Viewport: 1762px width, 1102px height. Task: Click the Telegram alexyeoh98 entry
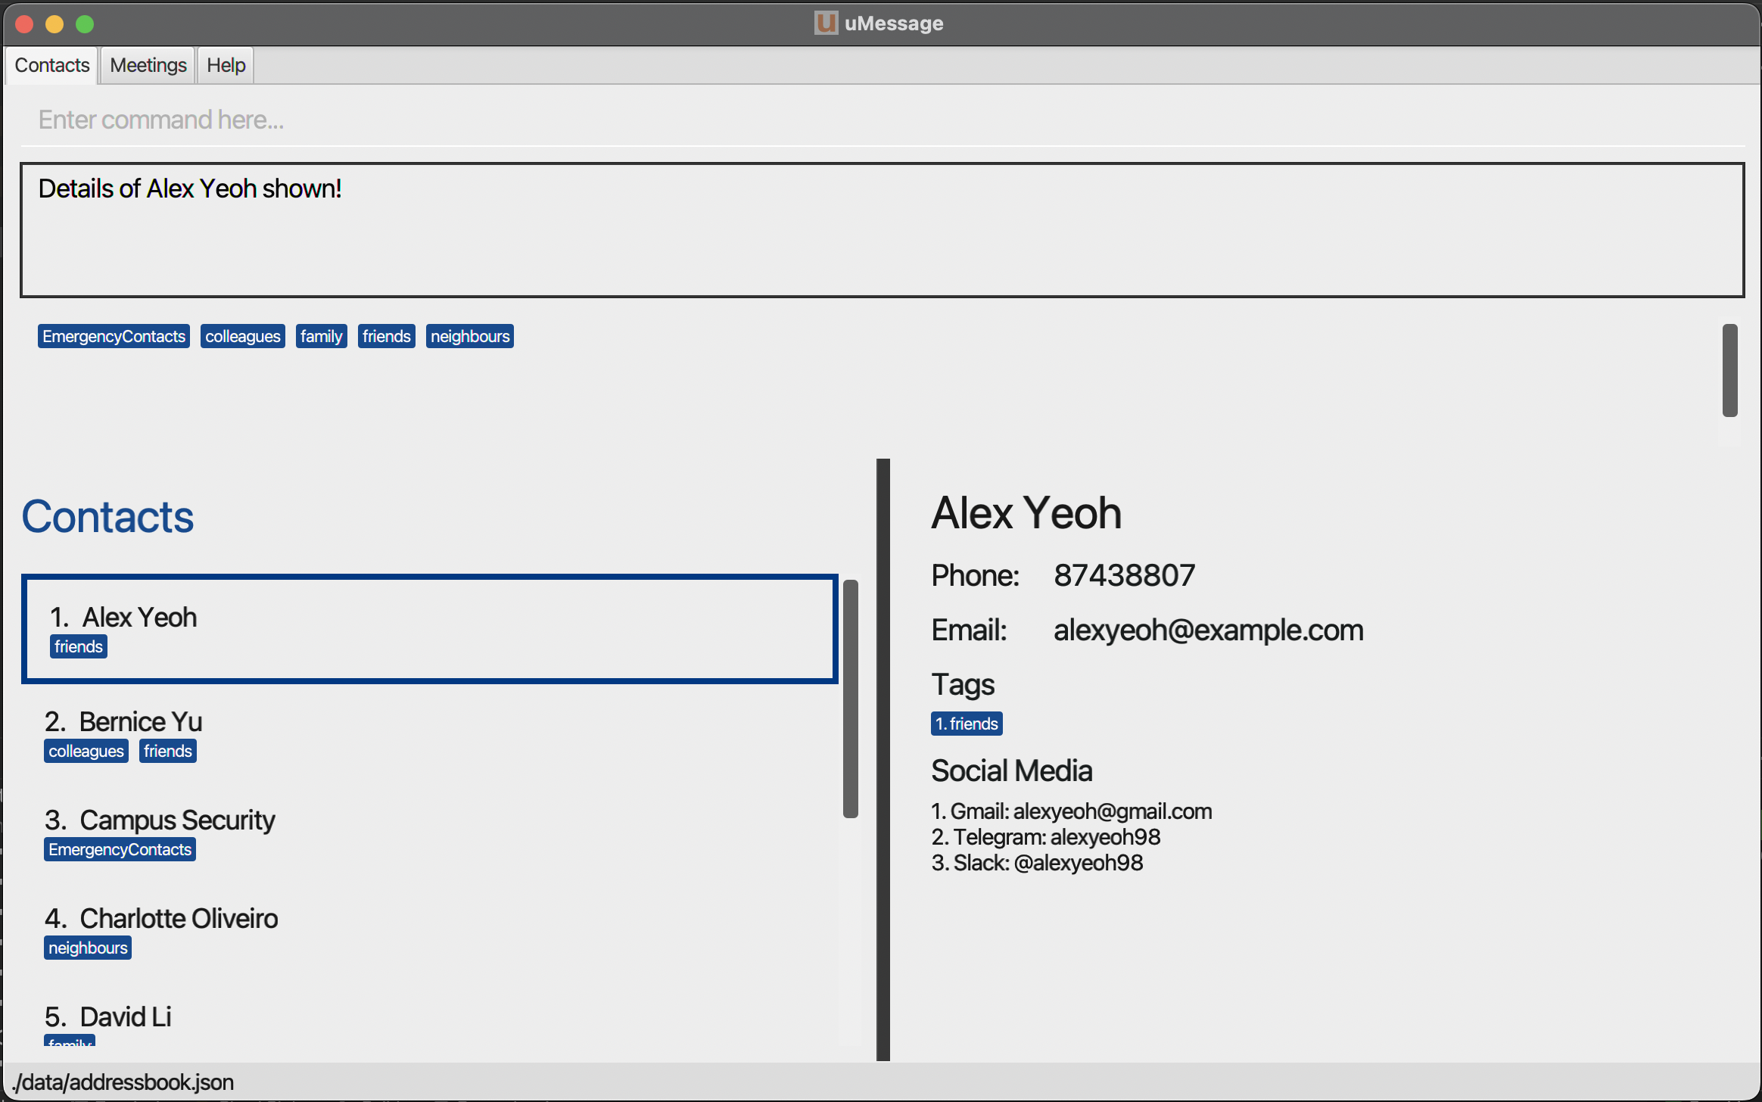coord(1045,837)
